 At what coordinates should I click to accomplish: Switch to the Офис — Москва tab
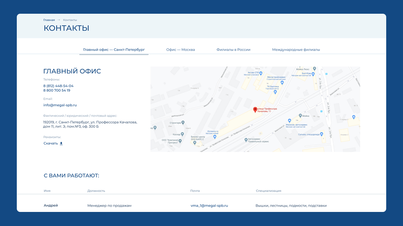point(180,50)
